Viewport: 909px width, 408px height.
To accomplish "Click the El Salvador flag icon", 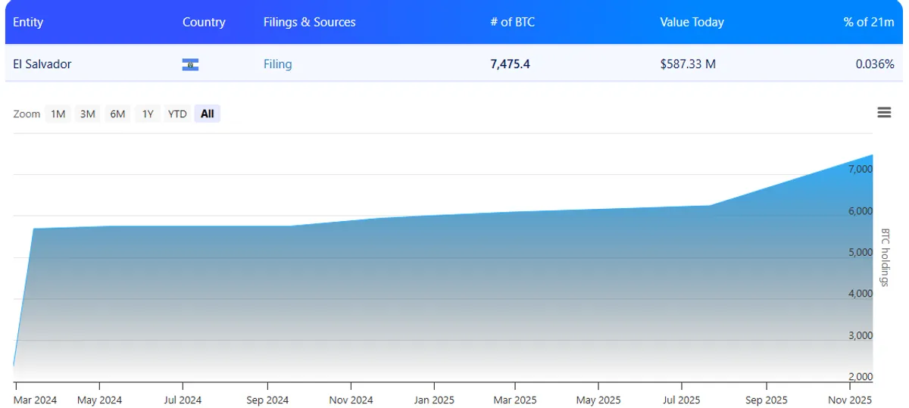I will click(190, 65).
